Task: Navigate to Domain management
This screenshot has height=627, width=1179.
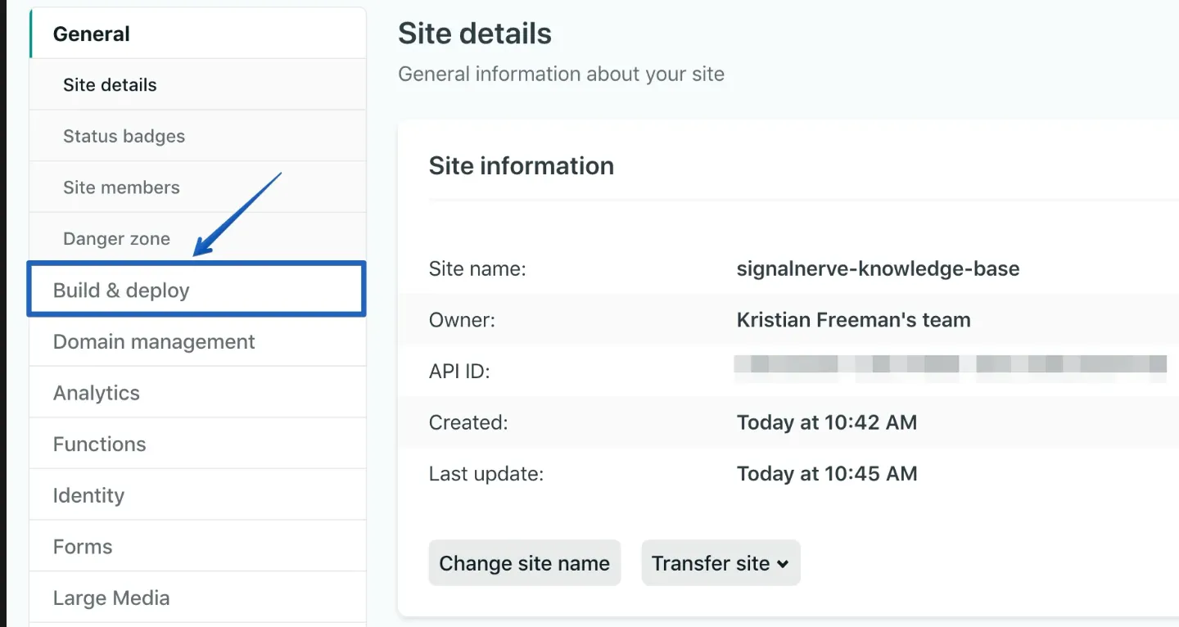Action: [x=154, y=342]
